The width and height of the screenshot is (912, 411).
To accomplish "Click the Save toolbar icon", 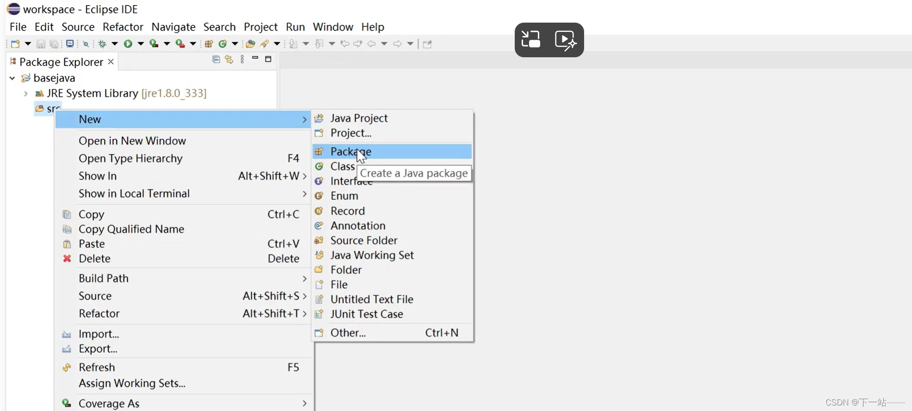I will pyautogui.click(x=41, y=44).
